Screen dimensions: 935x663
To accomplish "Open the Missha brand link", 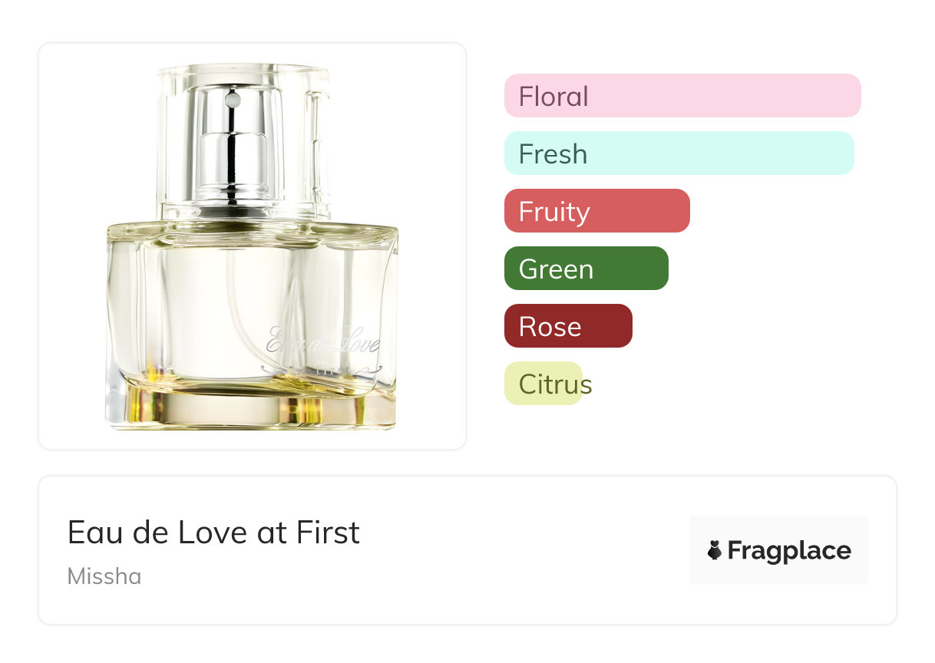I will 104,576.
